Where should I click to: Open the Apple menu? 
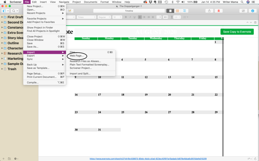coord(5,2)
